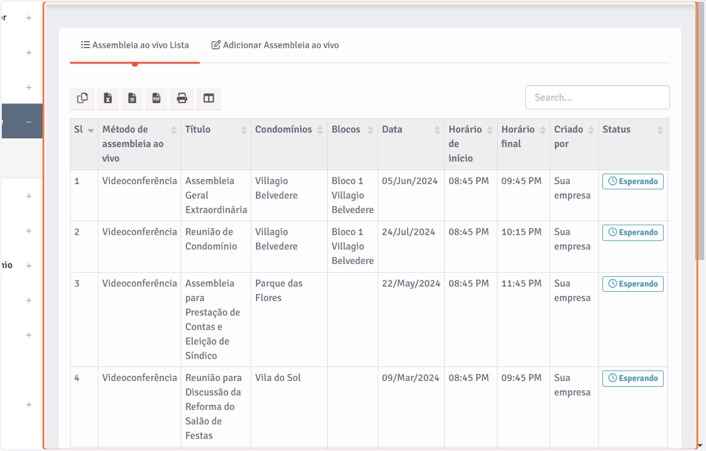Expand the sidebar item ending in 'nio'
Viewport: 706px width, 451px height.
[29, 265]
